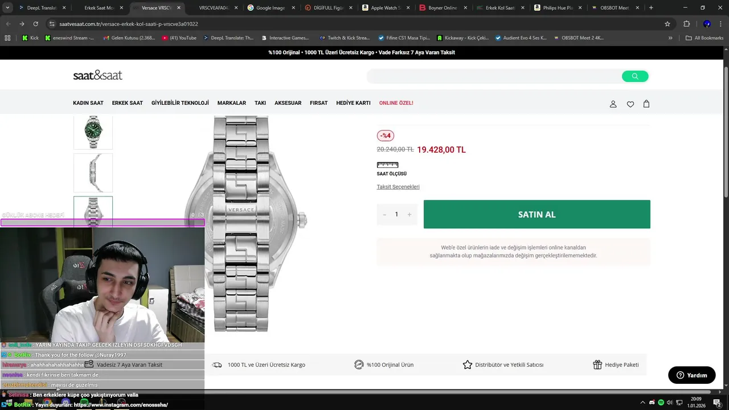Open the ONLINE ÖZEL! menu
Viewport: 729px width, 410px height.
coord(396,103)
